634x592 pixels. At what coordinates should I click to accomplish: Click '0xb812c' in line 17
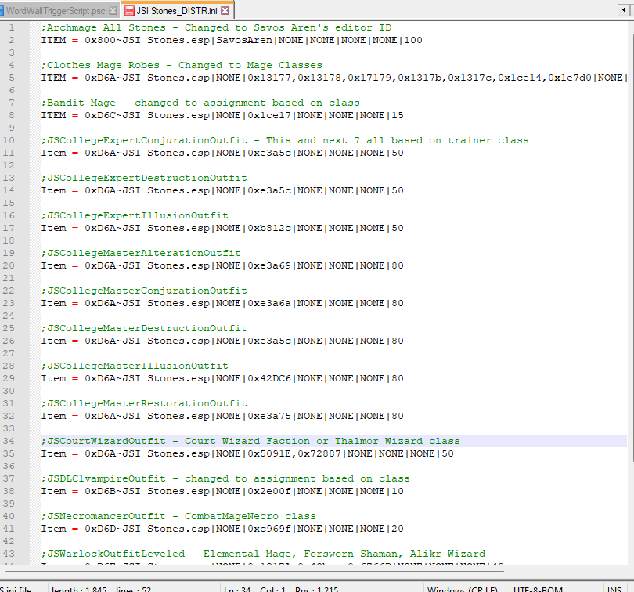[x=269, y=228]
